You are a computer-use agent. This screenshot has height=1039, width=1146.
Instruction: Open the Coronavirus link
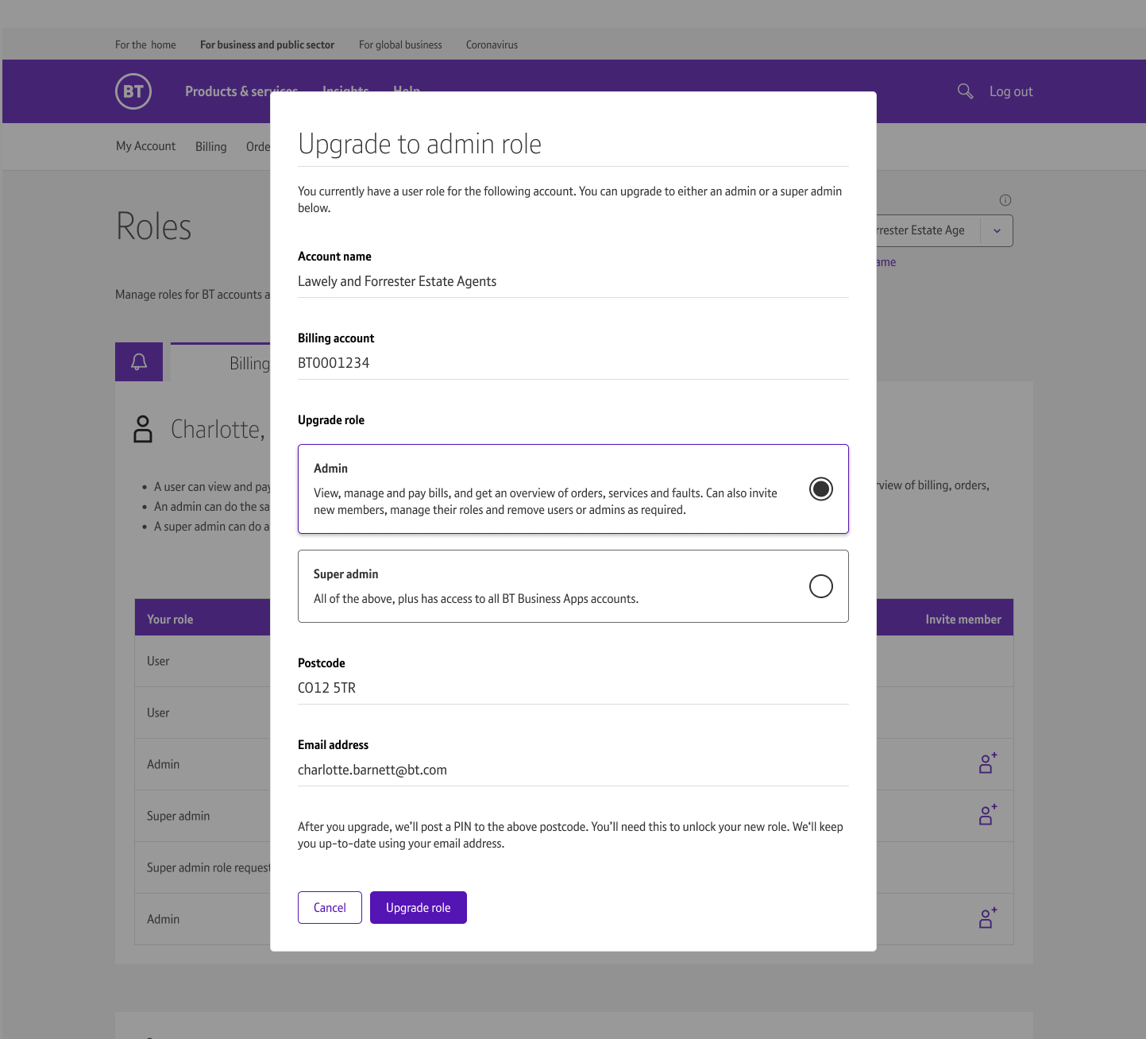(x=492, y=44)
